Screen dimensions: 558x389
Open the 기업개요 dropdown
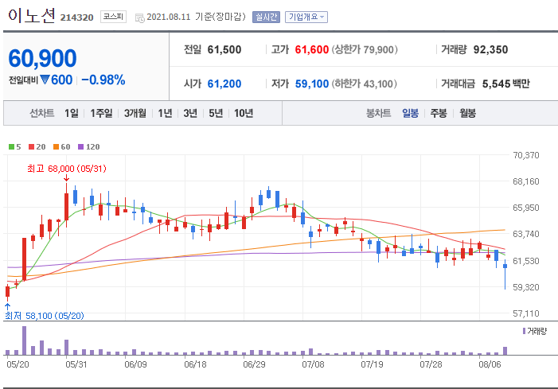tap(306, 17)
